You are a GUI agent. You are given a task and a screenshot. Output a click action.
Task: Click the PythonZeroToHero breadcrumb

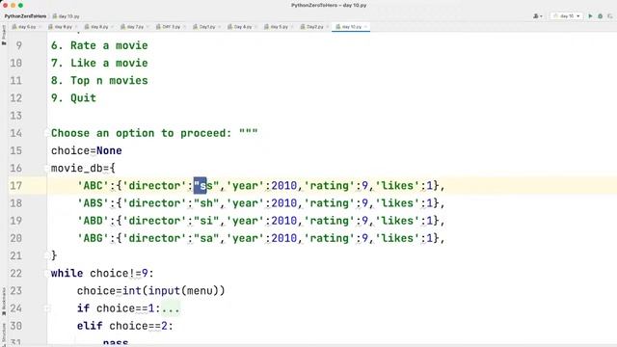[25, 16]
